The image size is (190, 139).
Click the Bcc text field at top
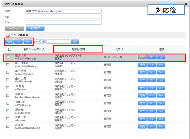[63, 22]
